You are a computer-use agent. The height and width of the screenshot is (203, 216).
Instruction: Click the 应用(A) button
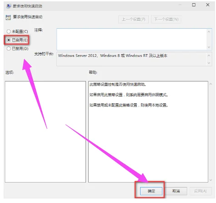pos(200,191)
